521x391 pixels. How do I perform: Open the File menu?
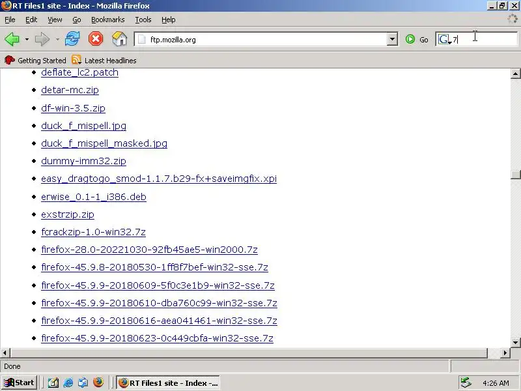click(10, 20)
